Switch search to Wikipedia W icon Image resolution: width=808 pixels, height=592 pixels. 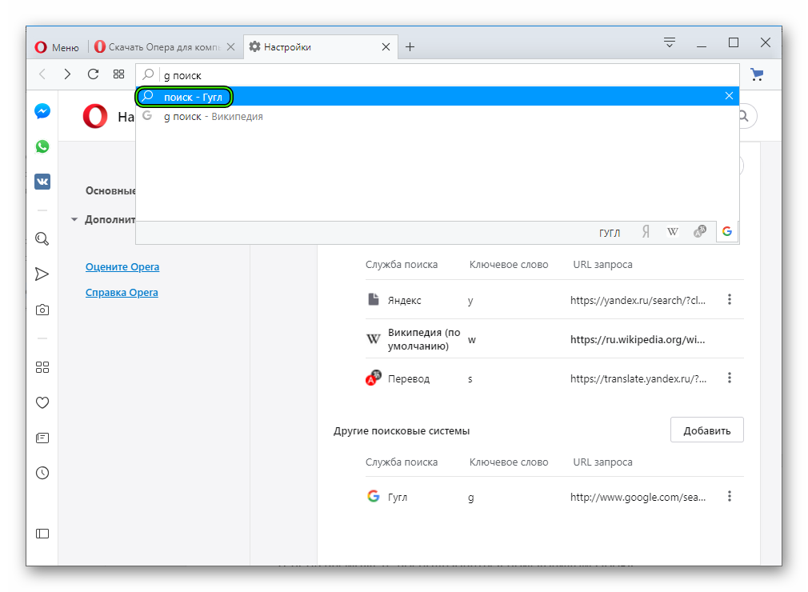[x=673, y=232]
